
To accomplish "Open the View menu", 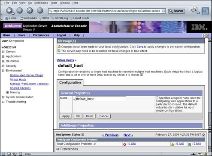I will click(22, 3).
